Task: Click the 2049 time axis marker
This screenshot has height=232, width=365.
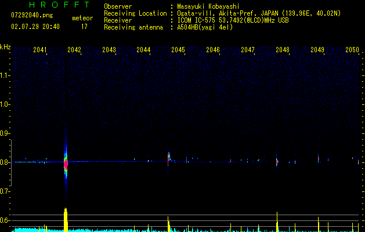Action: click(x=317, y=50)
